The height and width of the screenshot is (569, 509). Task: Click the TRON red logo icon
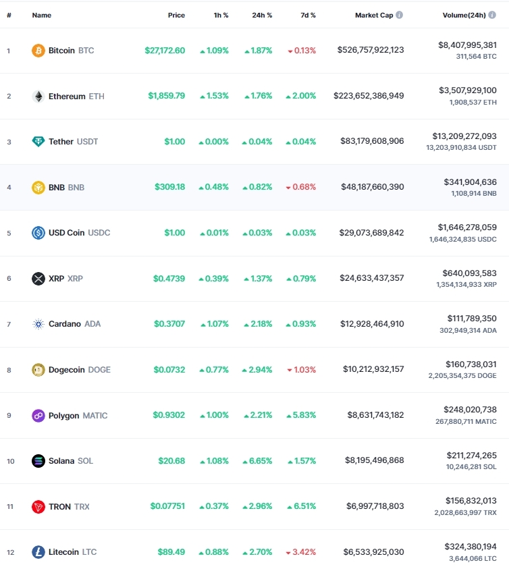[38, 507]
